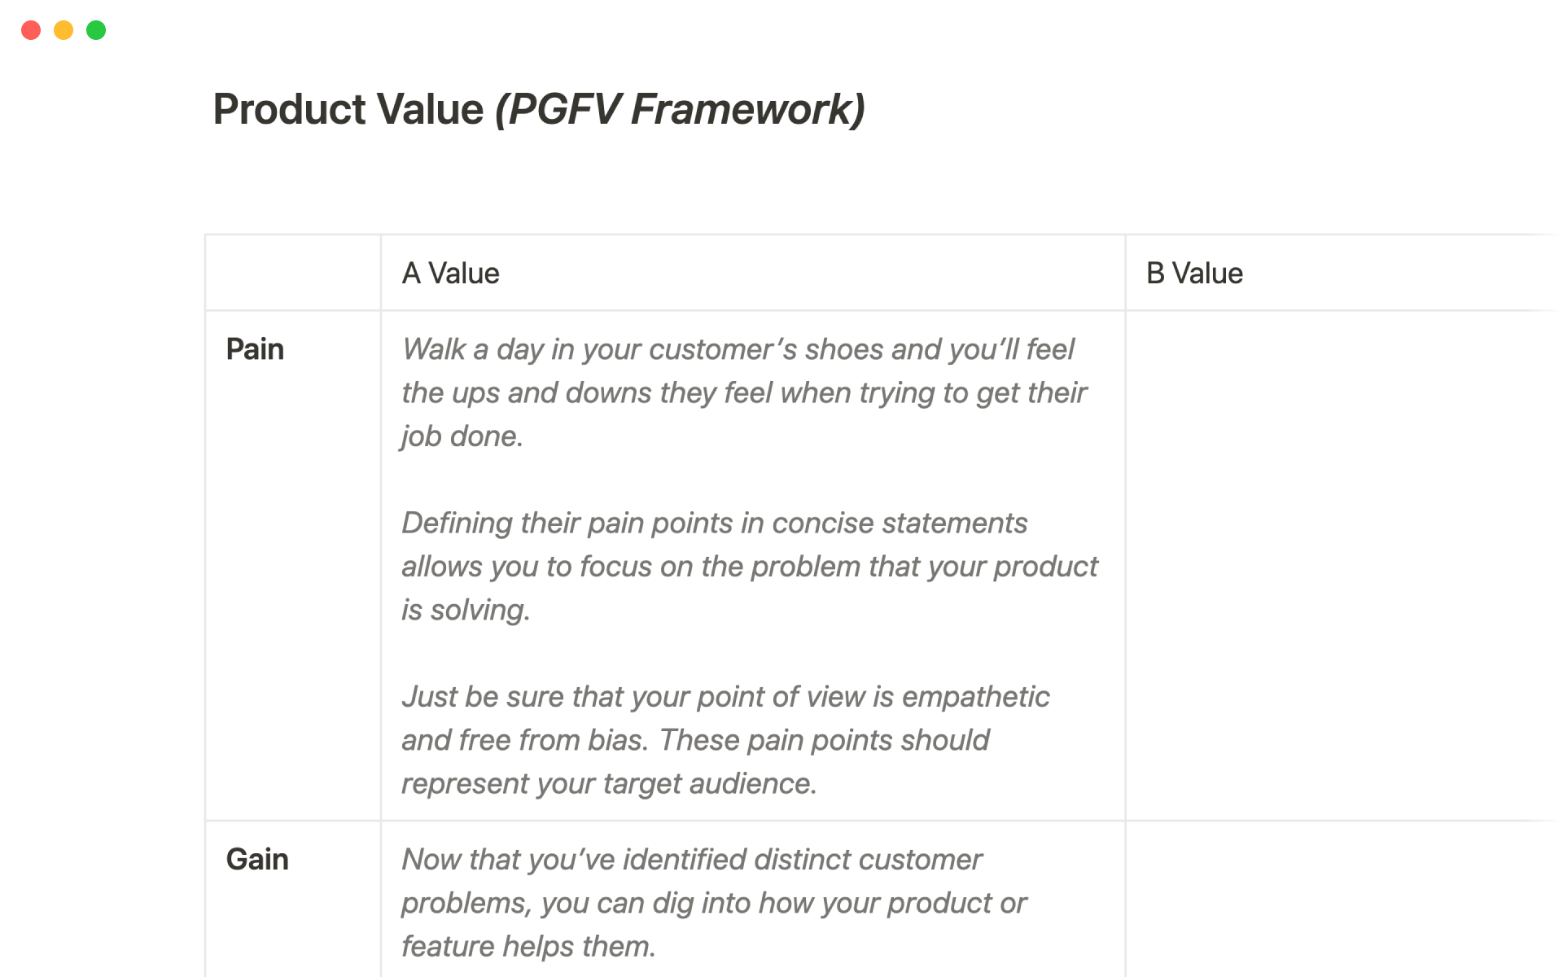The height and width of the screenshot is (977, 1563).
Task: Click the "represent your target audience." line
Action: 608,783
